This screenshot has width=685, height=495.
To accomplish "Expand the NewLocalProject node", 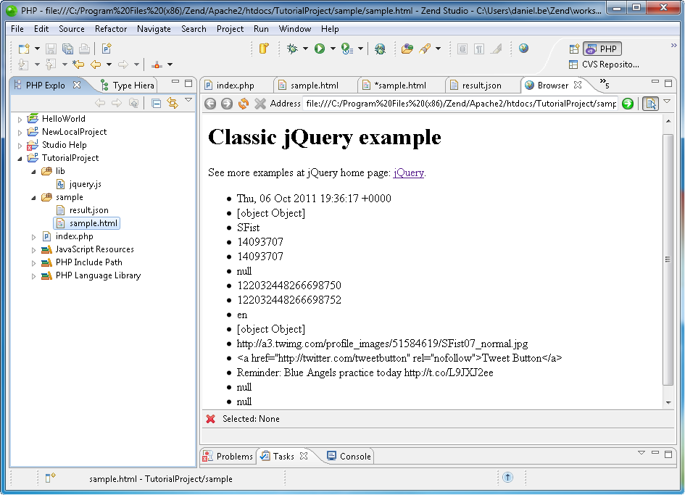I will click(20, 132).
